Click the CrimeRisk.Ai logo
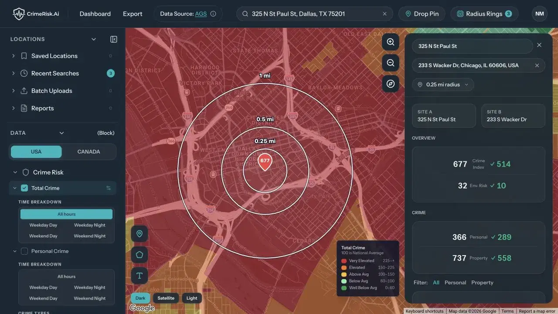Viewport: 558px width, 314px height. [x=36, y=14]
